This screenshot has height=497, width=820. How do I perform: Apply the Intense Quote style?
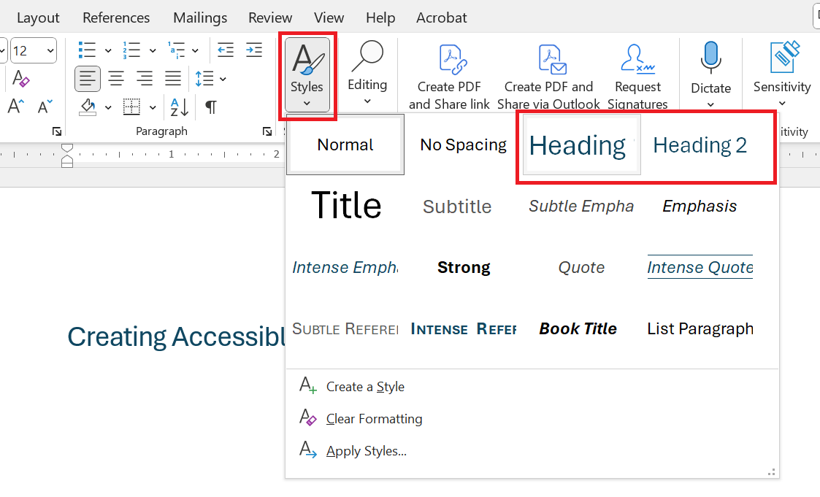[x=700, y=268]
